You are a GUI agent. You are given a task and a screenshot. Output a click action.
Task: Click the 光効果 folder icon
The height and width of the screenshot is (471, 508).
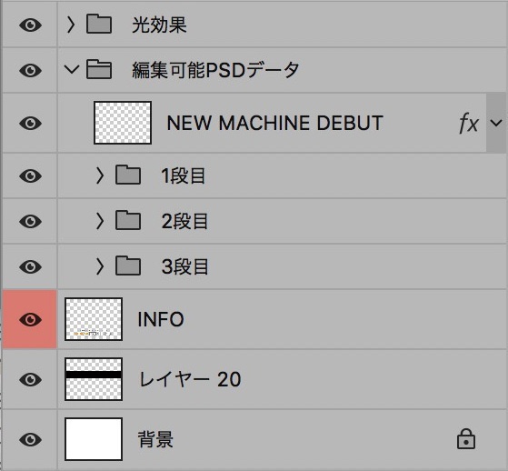click(x=99, y=24)
